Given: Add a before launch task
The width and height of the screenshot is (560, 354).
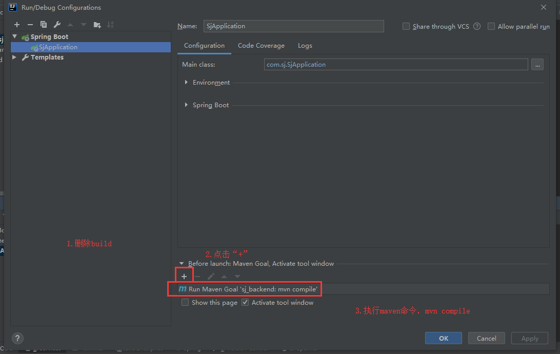Looking at the screenshot, I should [184, 277].
